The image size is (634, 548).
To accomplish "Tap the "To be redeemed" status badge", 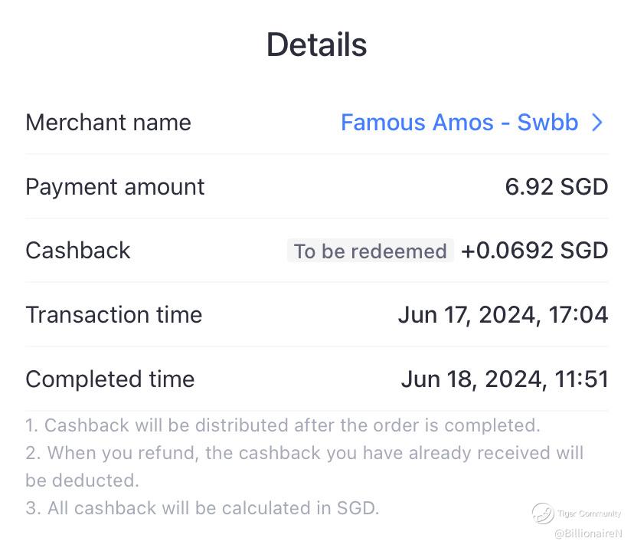I will click(x=370, y=251).
